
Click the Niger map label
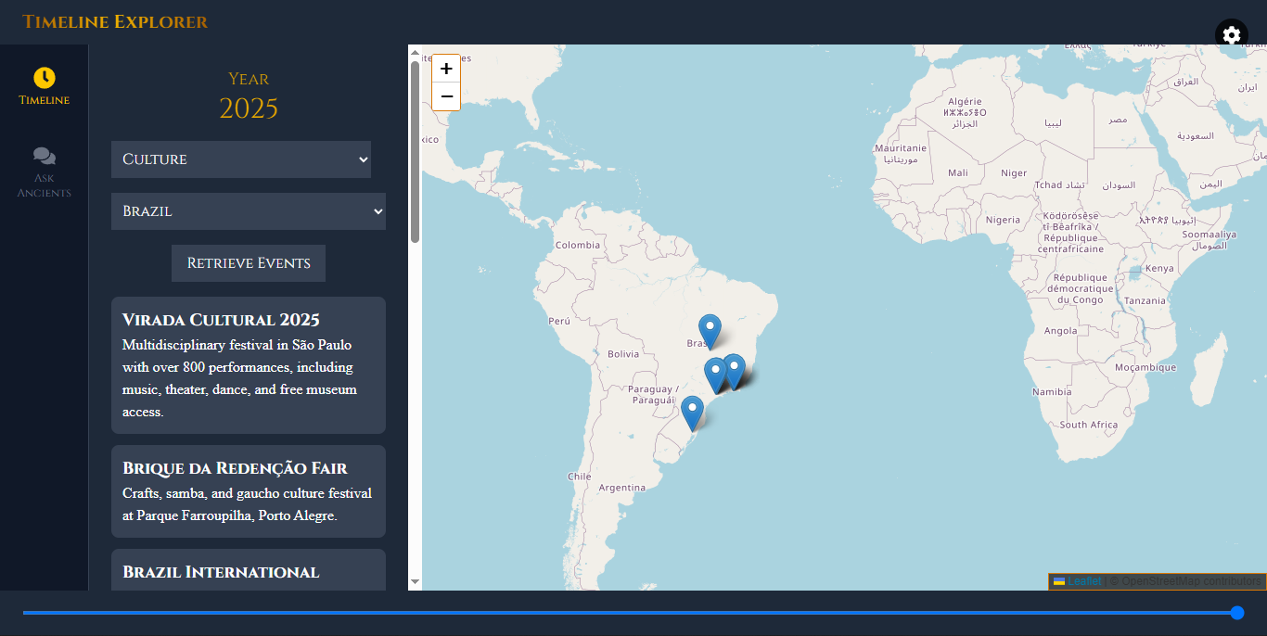coord(1014,173)
